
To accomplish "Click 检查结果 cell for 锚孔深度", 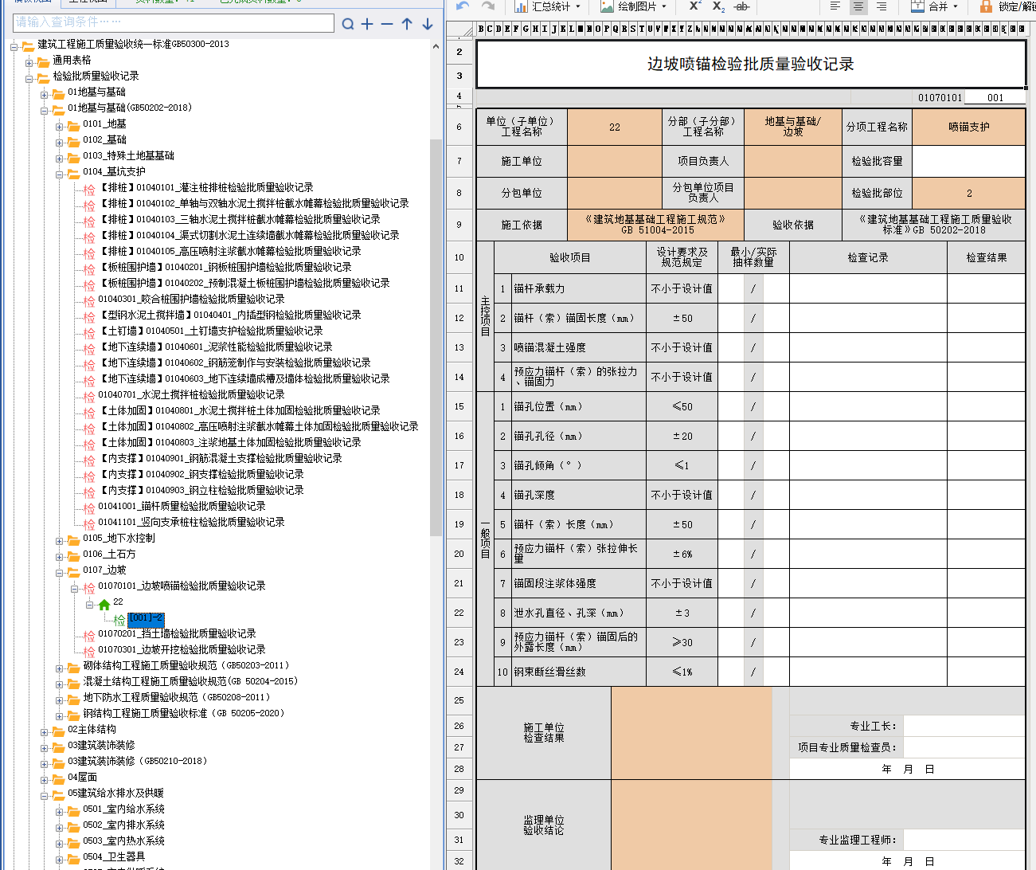I will (986, 495).
